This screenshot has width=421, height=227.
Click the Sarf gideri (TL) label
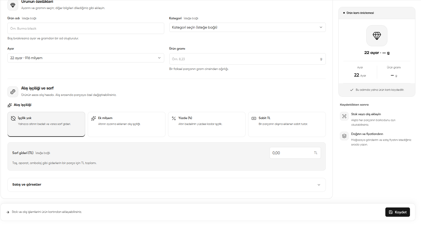23,153
